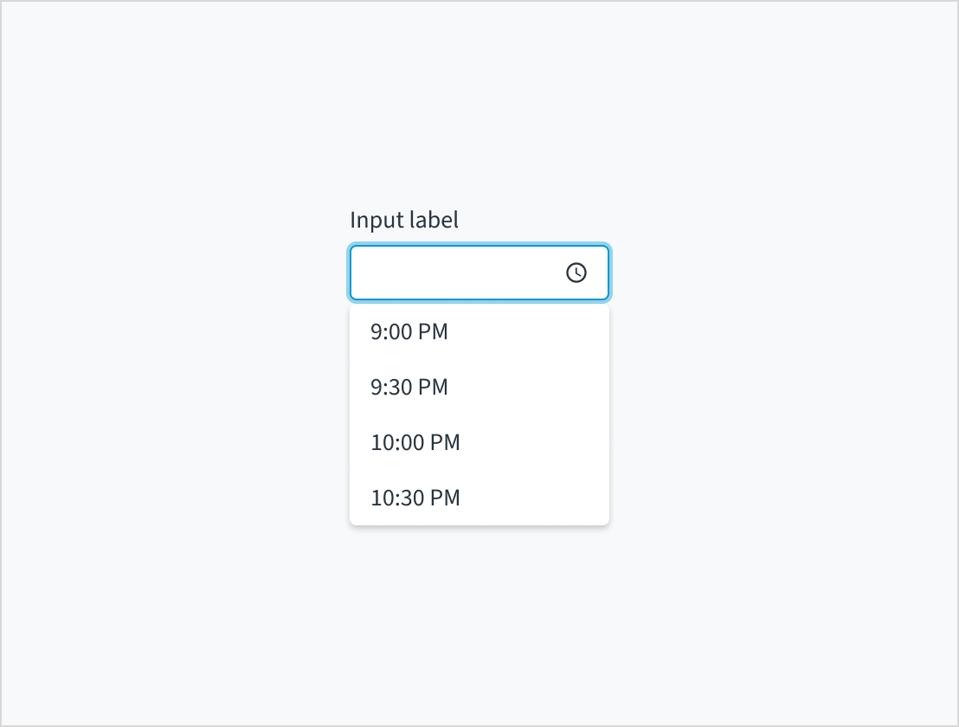
Task: Pick the earliest available time shown
Action: click(409, 332)
